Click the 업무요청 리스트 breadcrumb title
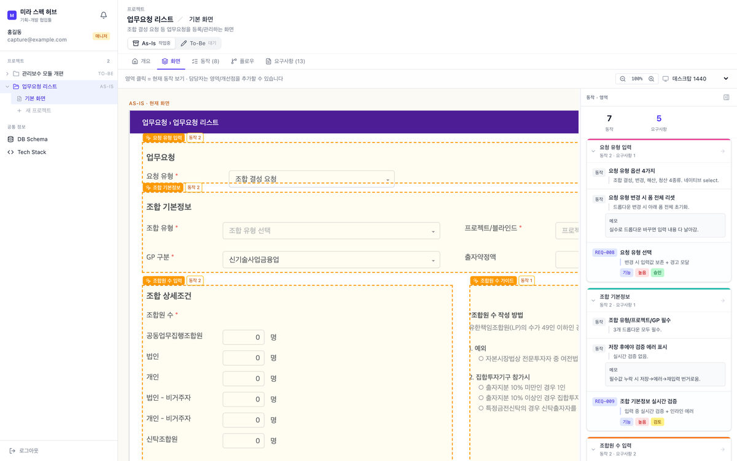The width and height of the screenshot is (737, 461). tap(150, 20)
